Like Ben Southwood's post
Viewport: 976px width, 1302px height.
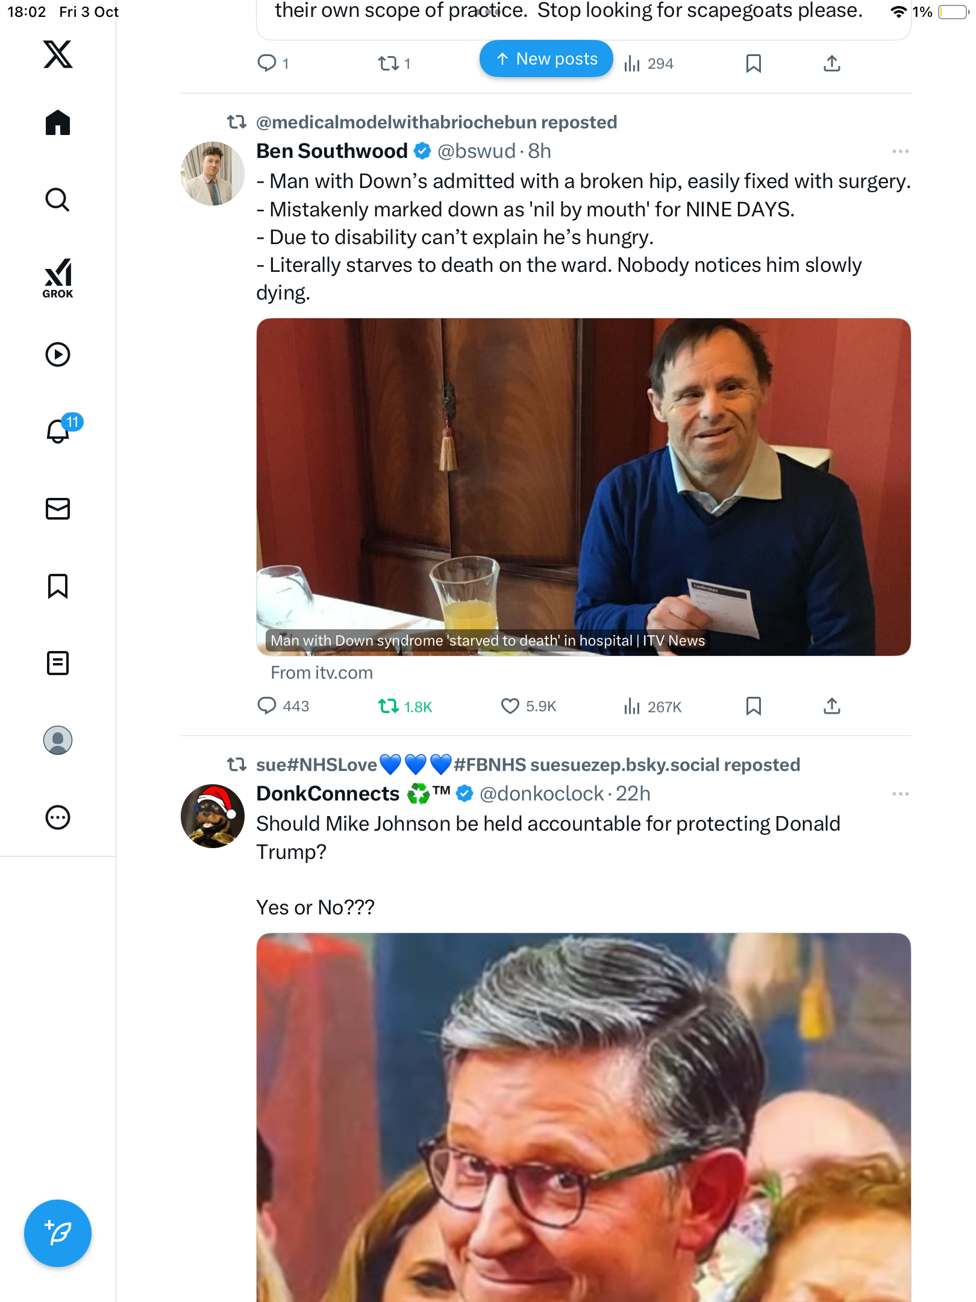pyautogui.click(x=510, y=706)
